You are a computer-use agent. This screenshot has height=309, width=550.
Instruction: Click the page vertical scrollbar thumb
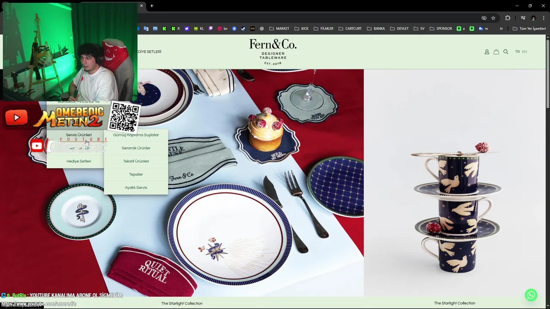(547, 73)
